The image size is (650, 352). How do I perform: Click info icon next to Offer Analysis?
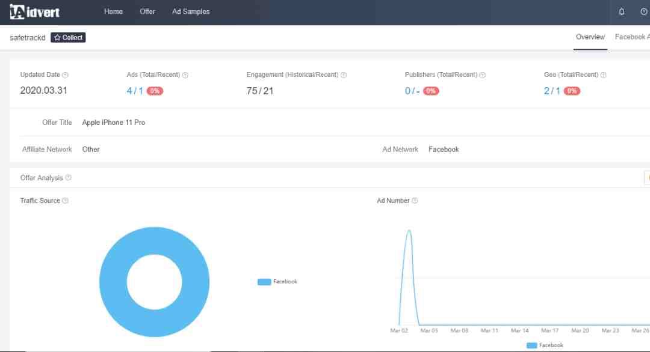point(69,177)
